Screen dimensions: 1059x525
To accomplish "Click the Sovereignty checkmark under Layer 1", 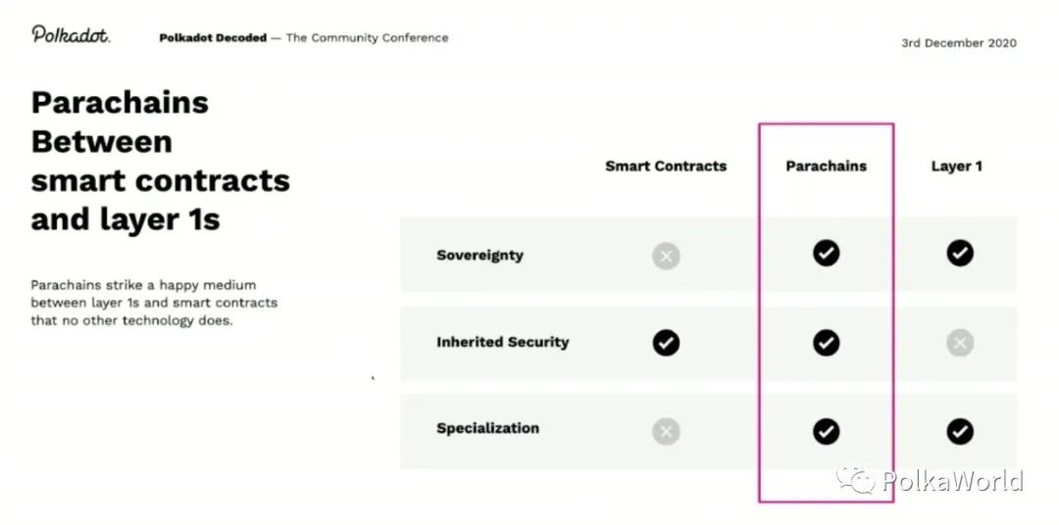I will (x=959, y=254).
